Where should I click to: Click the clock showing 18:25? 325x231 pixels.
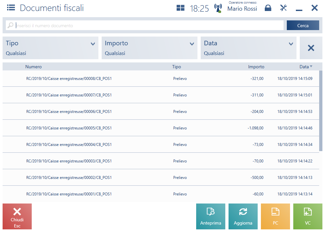coord(199,8)
